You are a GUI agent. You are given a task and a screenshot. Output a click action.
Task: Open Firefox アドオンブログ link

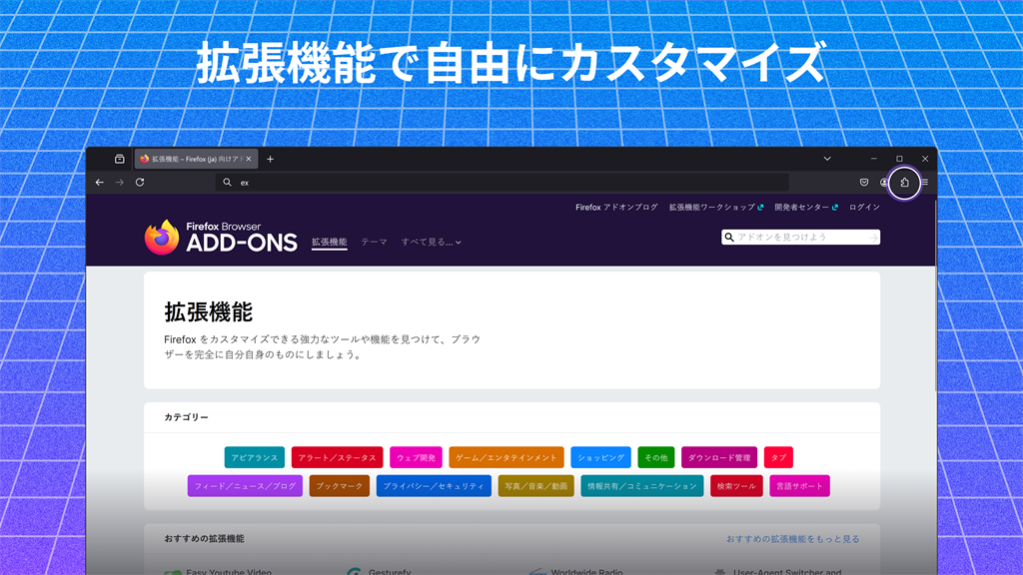(x=616, y=208)
